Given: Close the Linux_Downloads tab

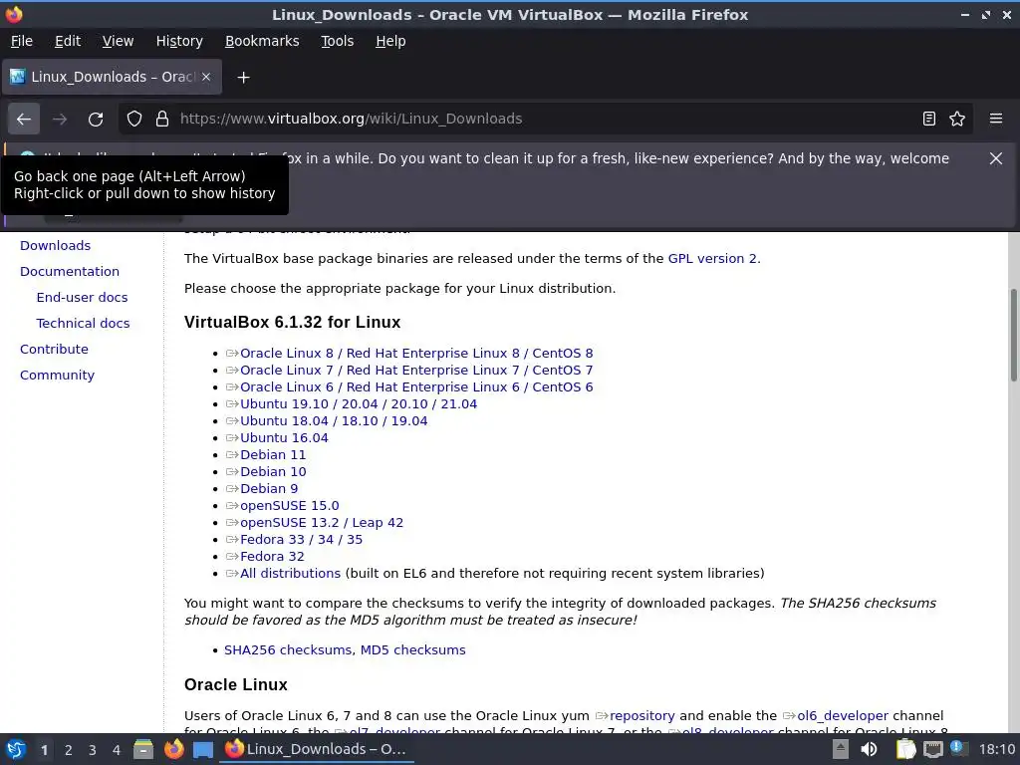Looking at the screenshot, I should [206, 77].
